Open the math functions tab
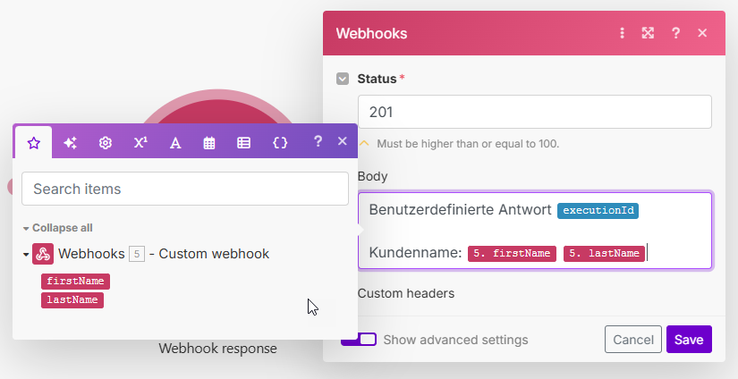738x379 pixels. tap(140, 142)
